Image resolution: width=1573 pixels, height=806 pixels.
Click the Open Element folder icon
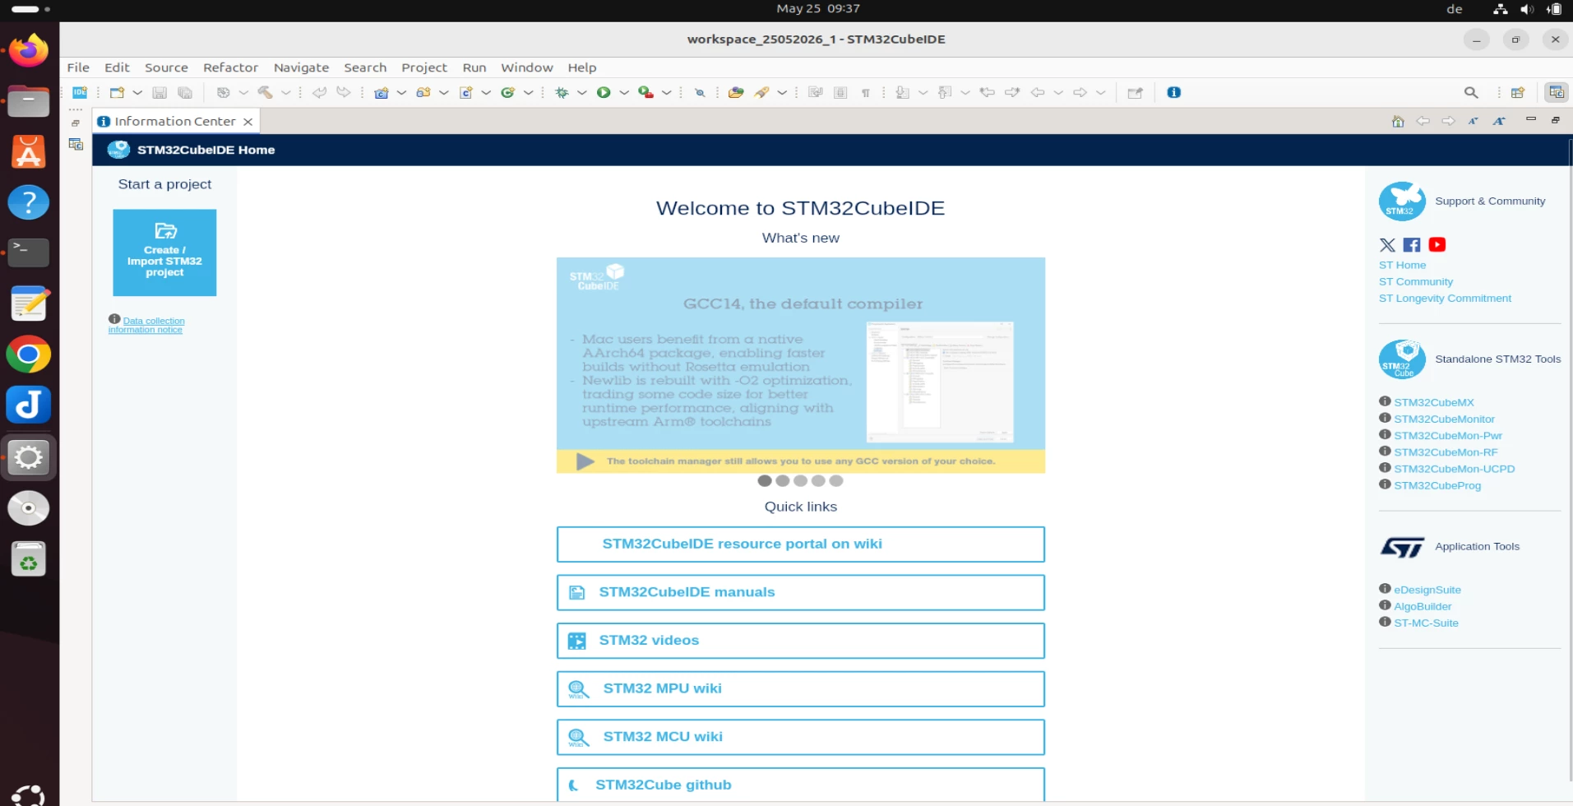[736, 93]
